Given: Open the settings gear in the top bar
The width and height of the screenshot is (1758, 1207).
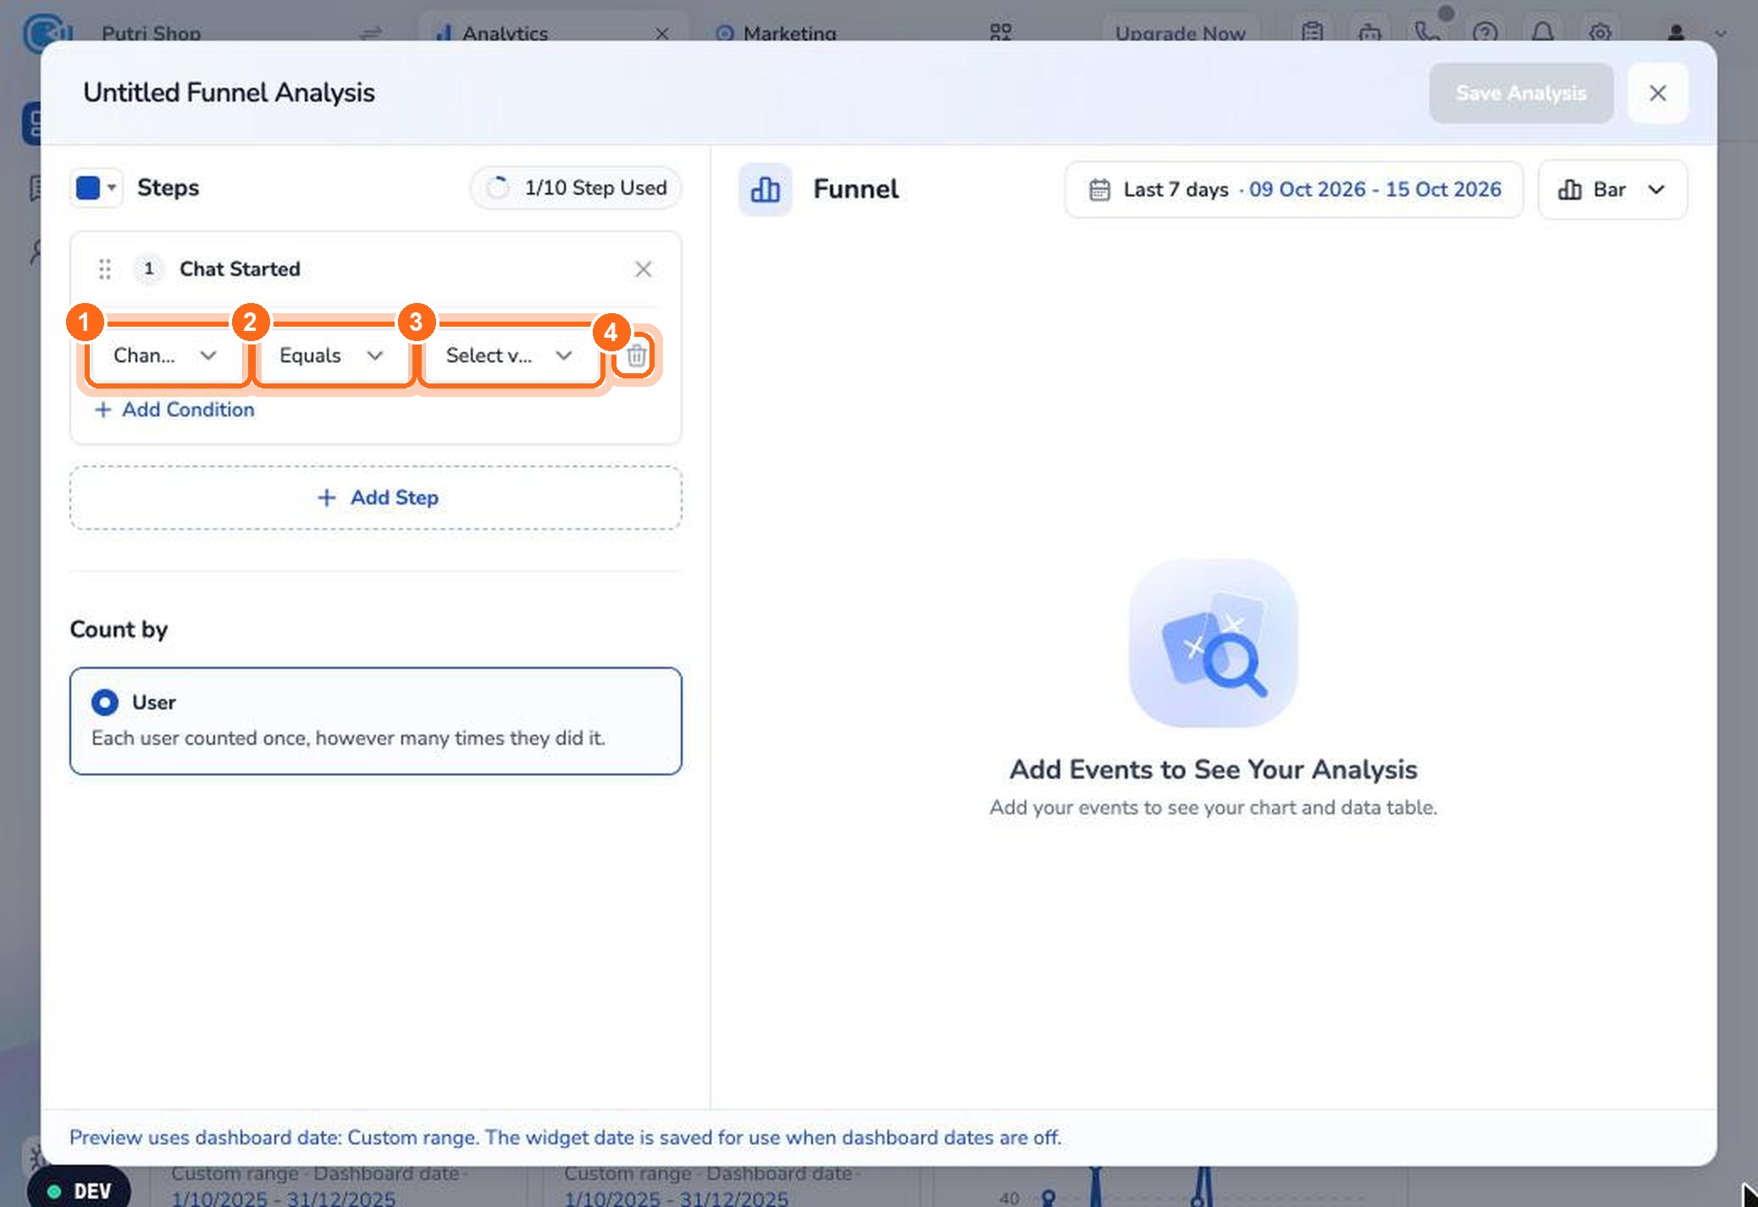Looking at the screenshot, I should pyautogui.click(x=1600, y=33).
